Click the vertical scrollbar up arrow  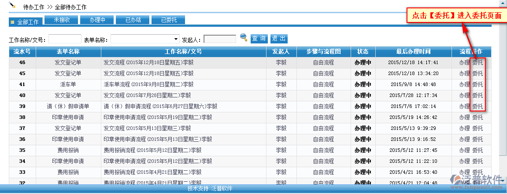click(x=503, y=4)
